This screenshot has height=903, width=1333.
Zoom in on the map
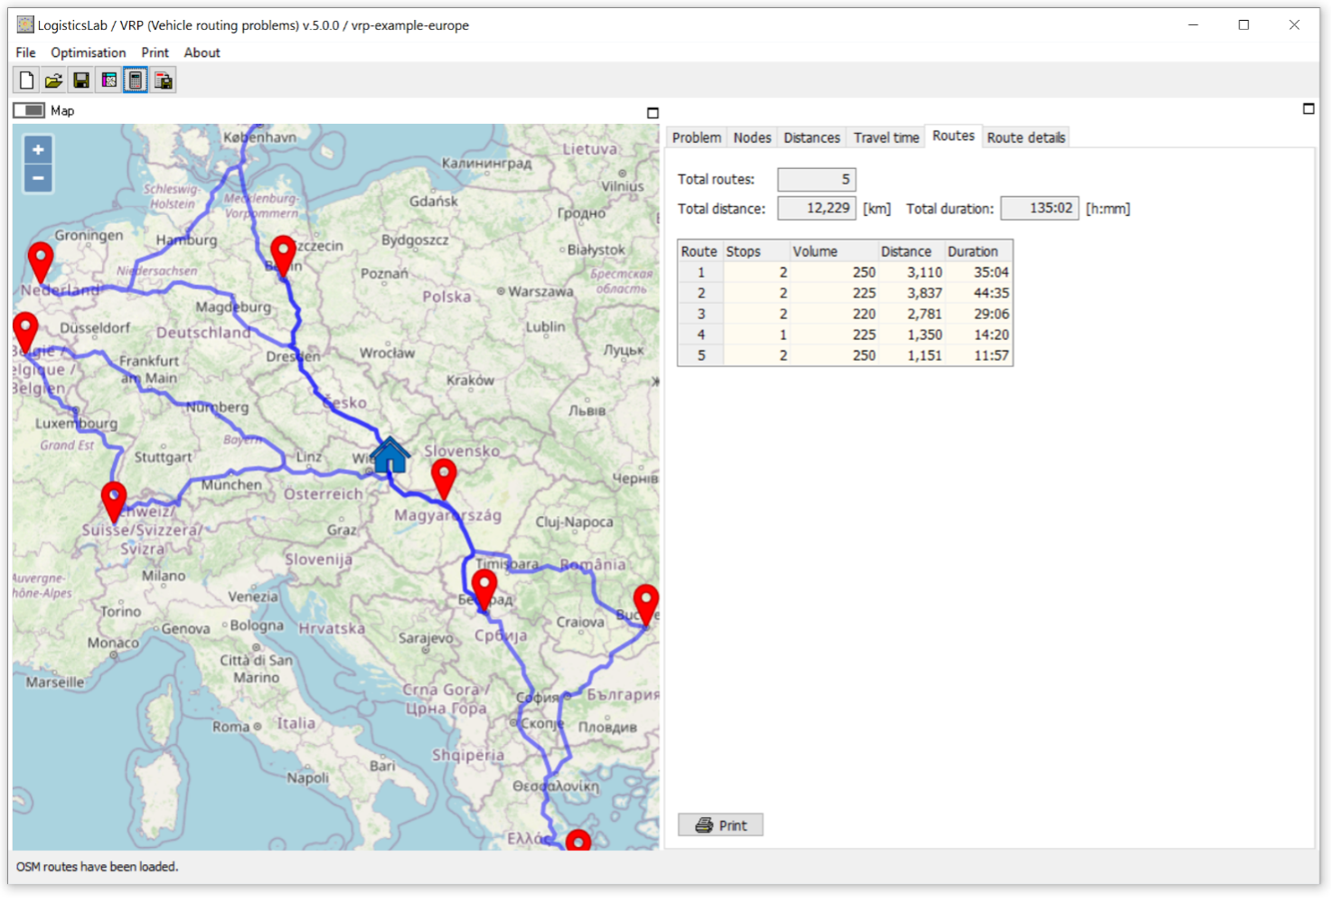pos(38,150)
